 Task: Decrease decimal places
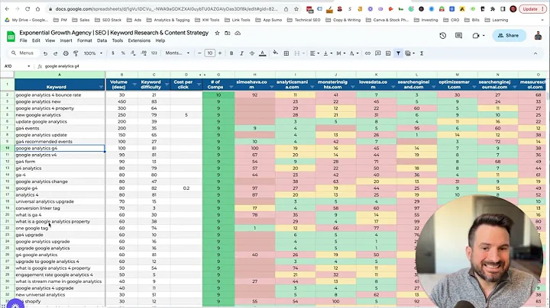(133, 53)
